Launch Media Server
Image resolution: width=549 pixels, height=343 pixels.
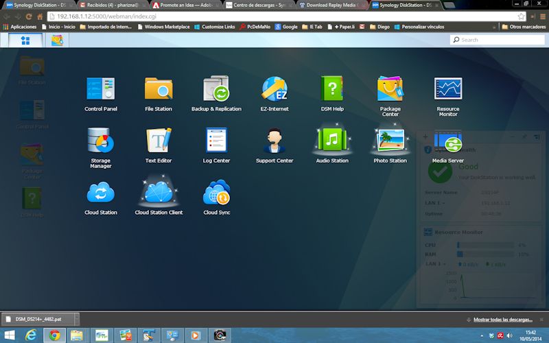pyautogui.click(x=448, y=141)
